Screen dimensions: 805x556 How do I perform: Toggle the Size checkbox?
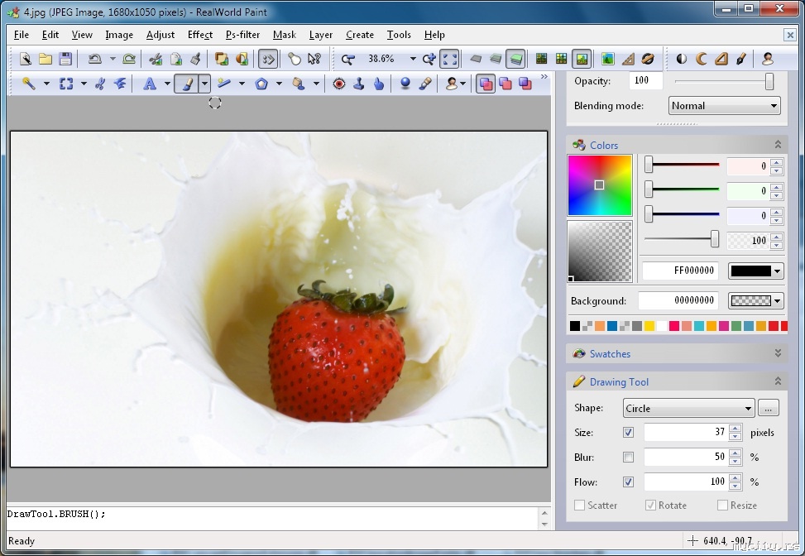pos(628,433)
